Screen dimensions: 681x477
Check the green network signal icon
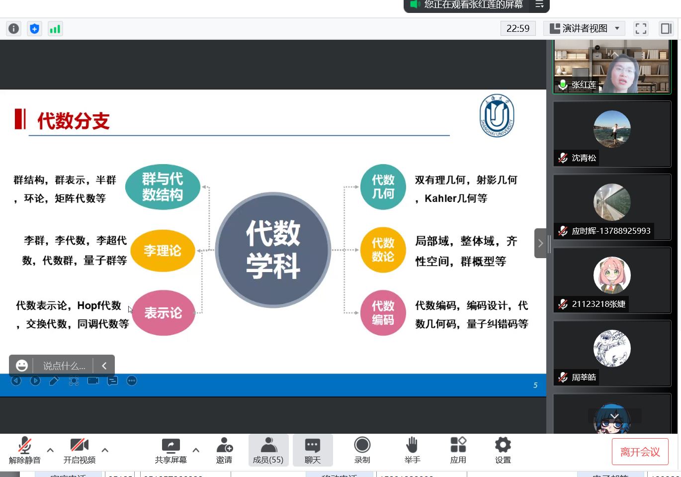pyautogui.click(x=55, y=29)
